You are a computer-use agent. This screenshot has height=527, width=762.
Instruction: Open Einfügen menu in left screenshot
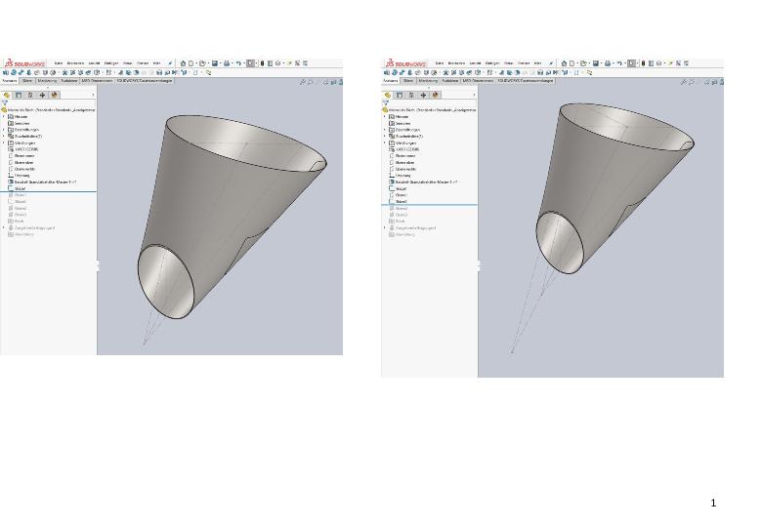(111, 63)
